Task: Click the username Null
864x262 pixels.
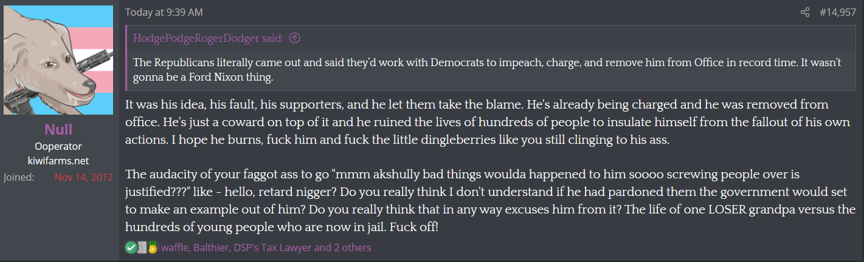Action: click(x=59, y=130)
